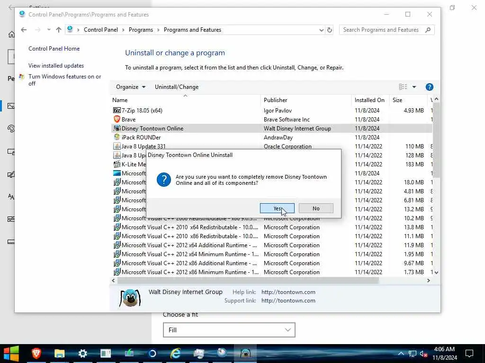Screen dimensions: 485x363
Task: Select Visual C++ 2012 x64 Additional Runtime
Action: click(x=189, y=245)
